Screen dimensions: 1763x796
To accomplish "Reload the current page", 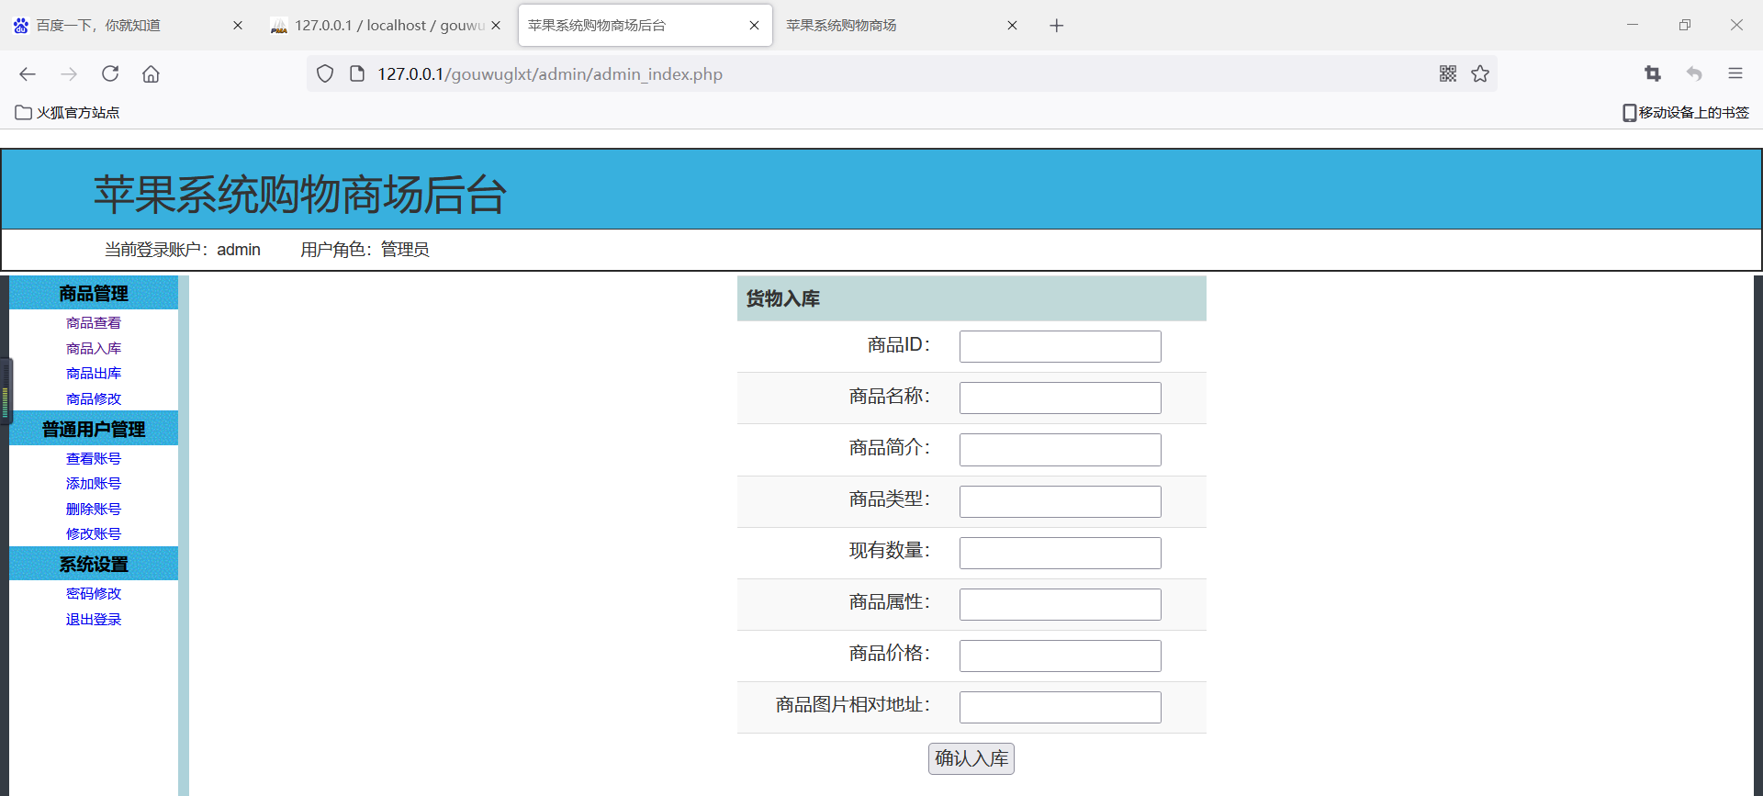I will (110, 74).
